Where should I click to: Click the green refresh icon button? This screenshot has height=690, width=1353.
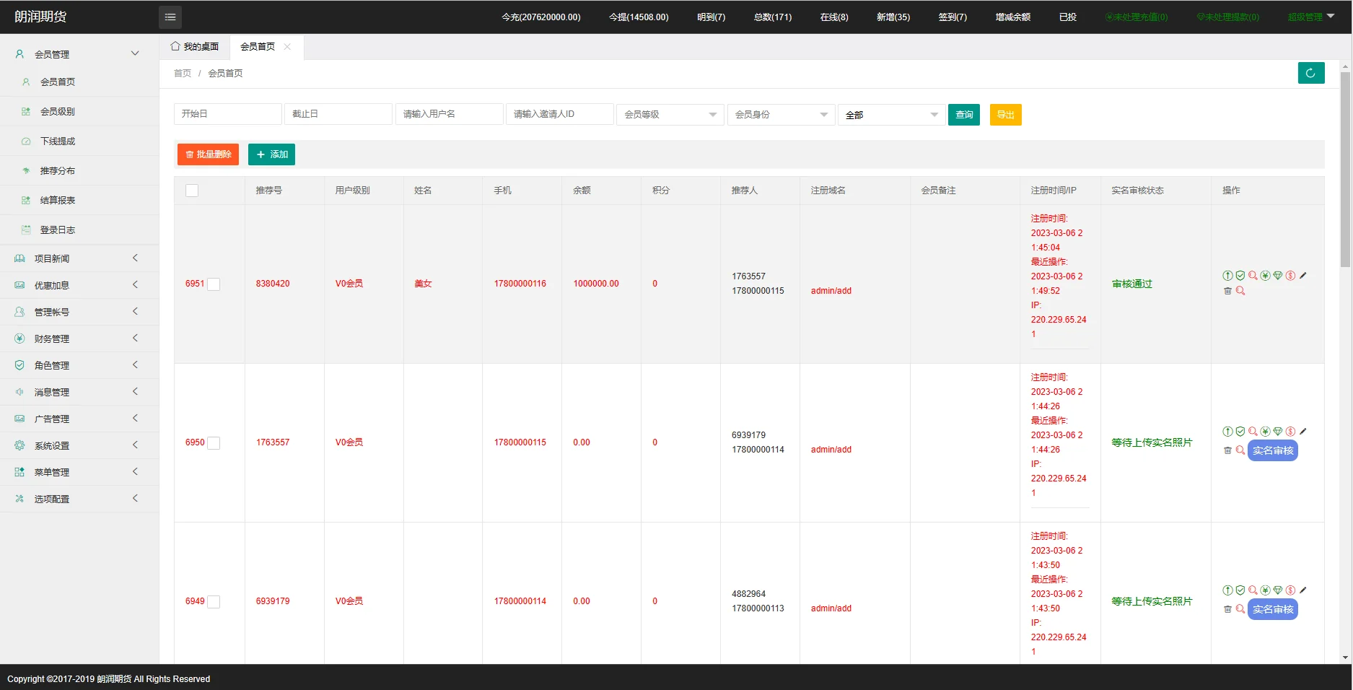[x=1310, y=73]
